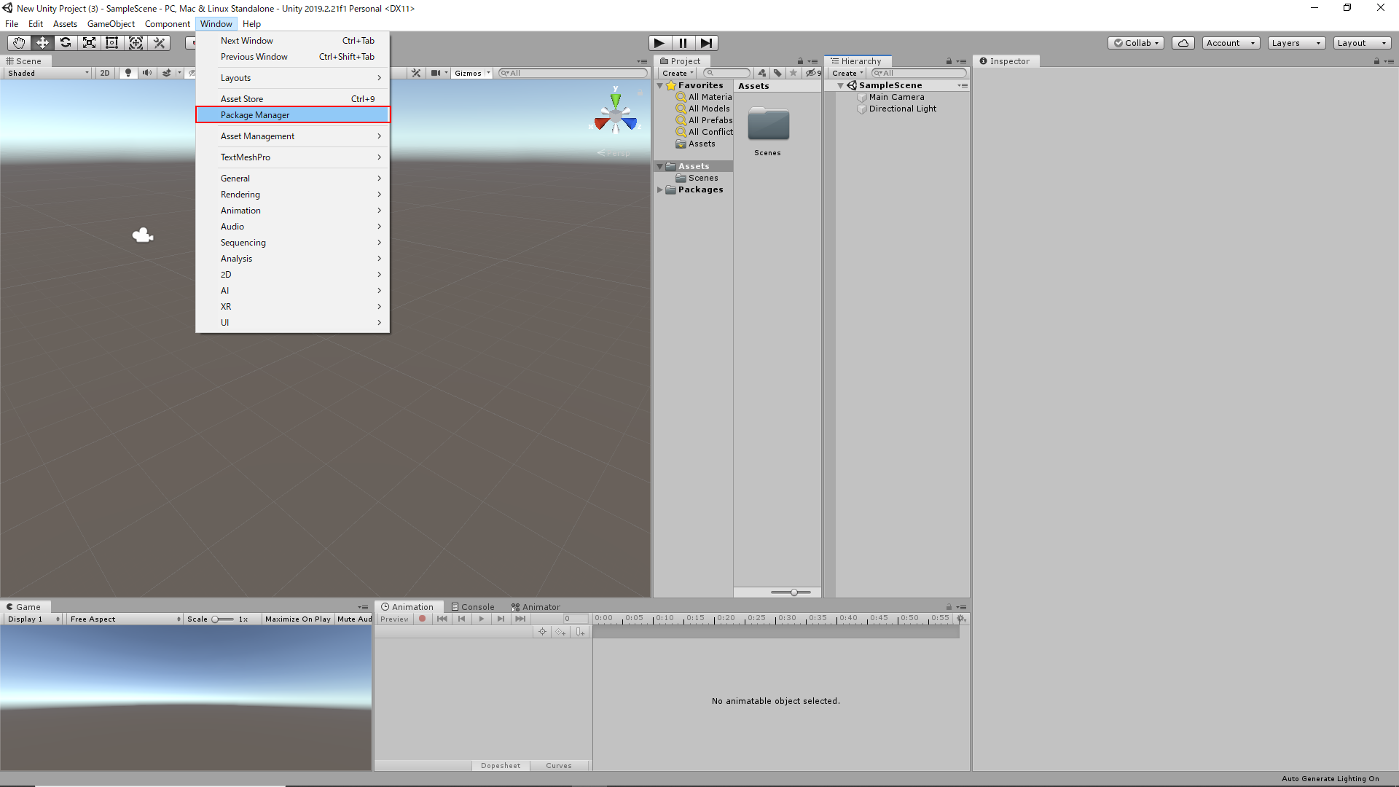Open Project Create dropdown
1399x787 pixels.
[678, 73]
